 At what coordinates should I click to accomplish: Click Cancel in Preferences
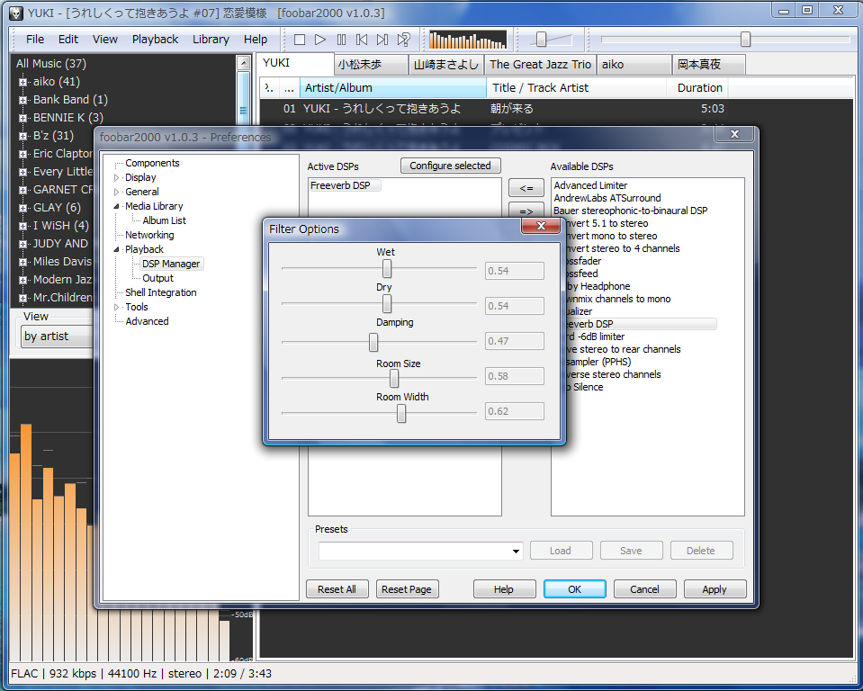pyautogui.click(x=644, y=589)
